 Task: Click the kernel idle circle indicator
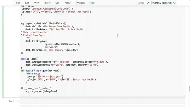click(175, 3)
